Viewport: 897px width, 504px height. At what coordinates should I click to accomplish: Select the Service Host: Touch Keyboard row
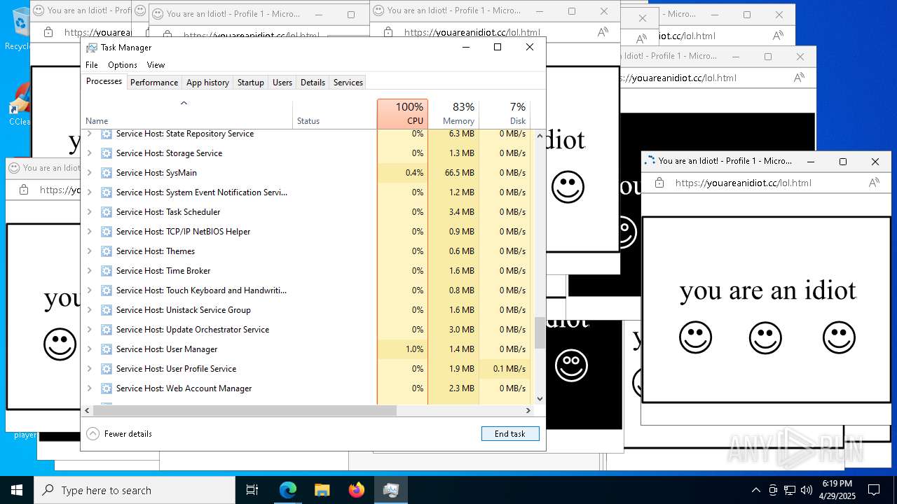coord(306,290)
